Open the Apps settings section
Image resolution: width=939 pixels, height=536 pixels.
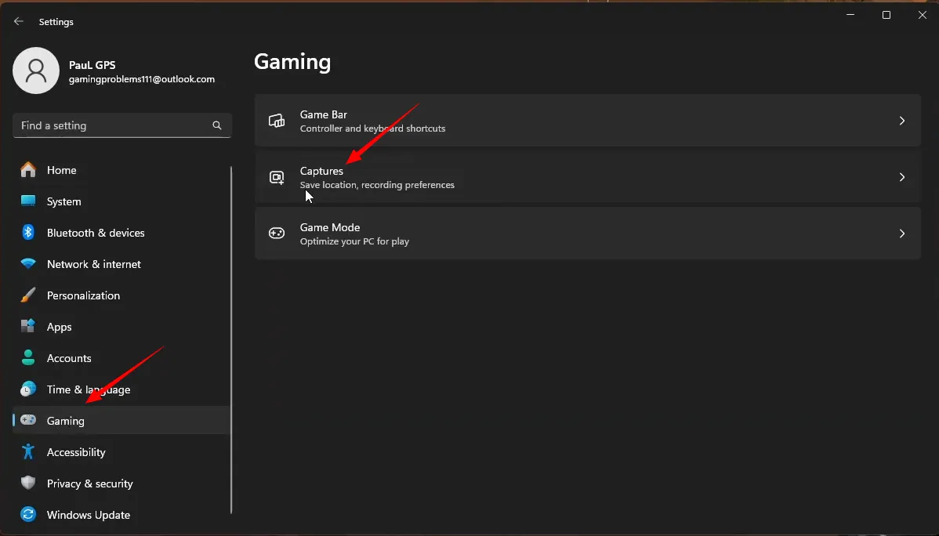[x=59, y=327]
